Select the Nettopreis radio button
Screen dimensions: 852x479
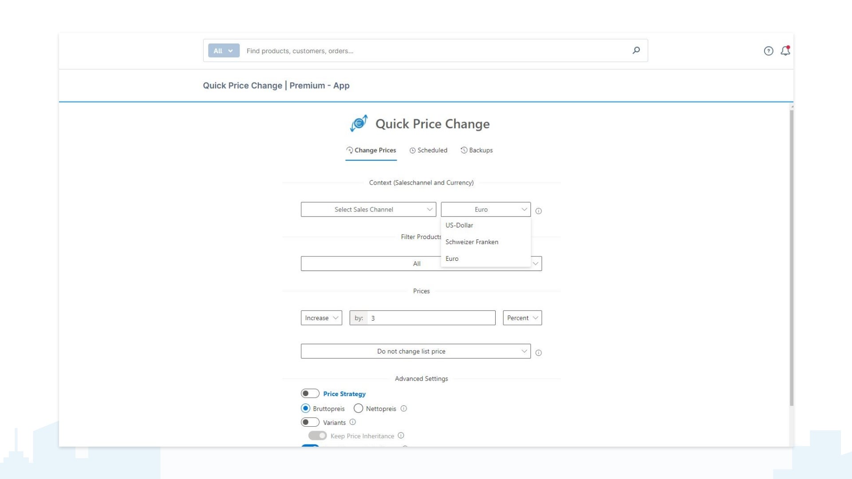click(x=358, y=408)
